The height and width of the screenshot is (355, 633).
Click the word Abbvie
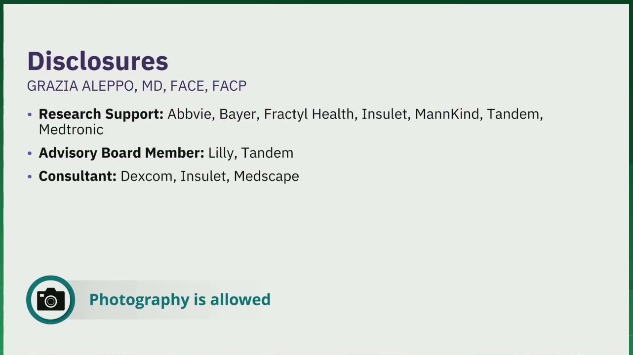tap(190, 114)
